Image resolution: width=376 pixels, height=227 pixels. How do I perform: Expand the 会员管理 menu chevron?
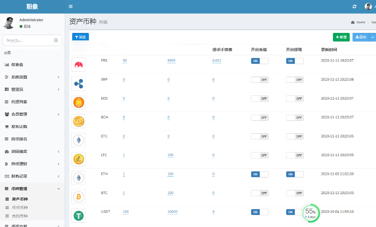(x=58, y=114)
